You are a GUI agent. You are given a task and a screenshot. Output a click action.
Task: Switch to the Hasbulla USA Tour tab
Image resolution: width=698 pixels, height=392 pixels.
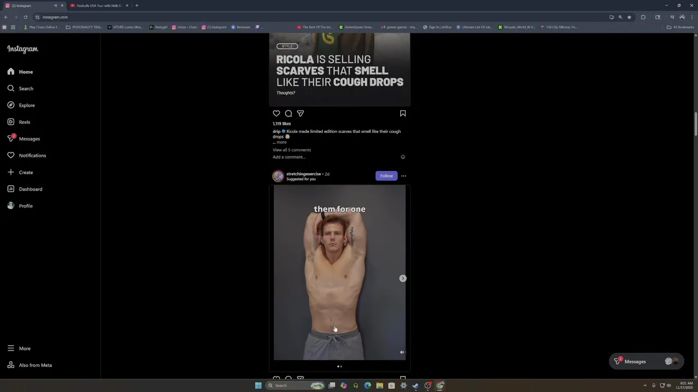coord(99,5)
